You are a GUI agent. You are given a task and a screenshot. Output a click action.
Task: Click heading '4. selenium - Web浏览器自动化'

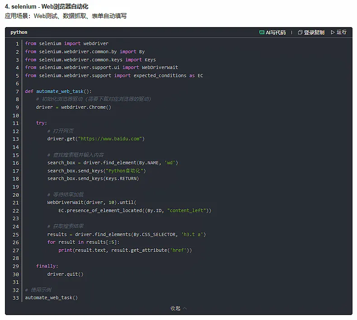pyautogui.click(x=47, y=7)
